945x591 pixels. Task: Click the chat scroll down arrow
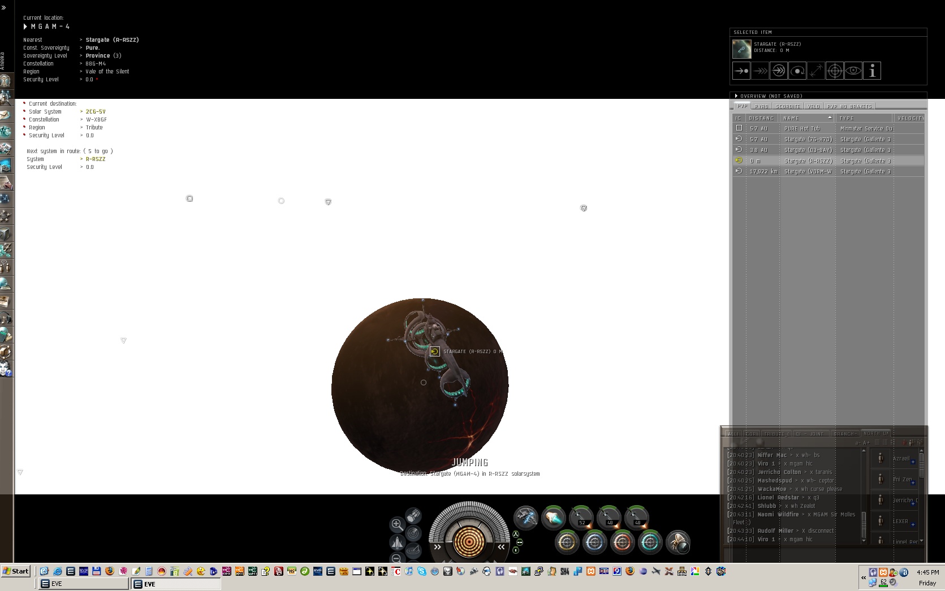(864, 541)
